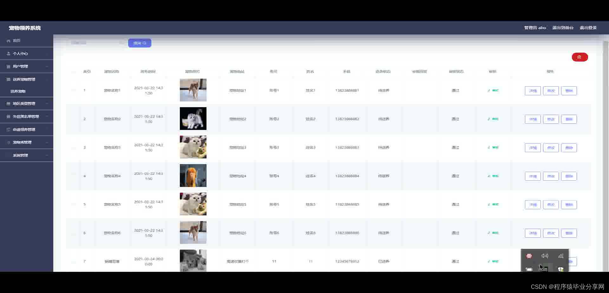
Task: Click 管理员 abo in the header
Action: click(535, 28)
